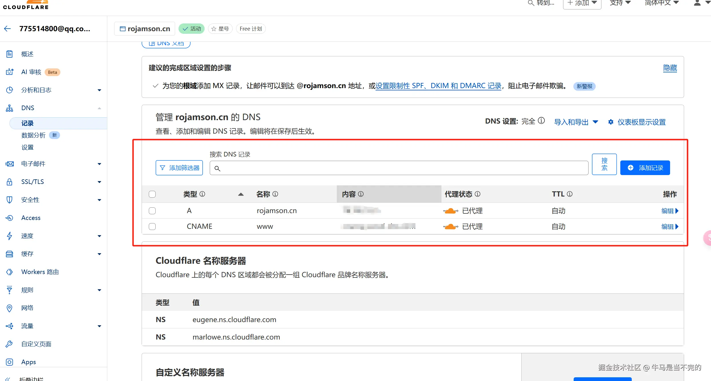Screen dimensions: 711x381
Task: Click the 分析和日志 pie chart icon
Action: 9,90
